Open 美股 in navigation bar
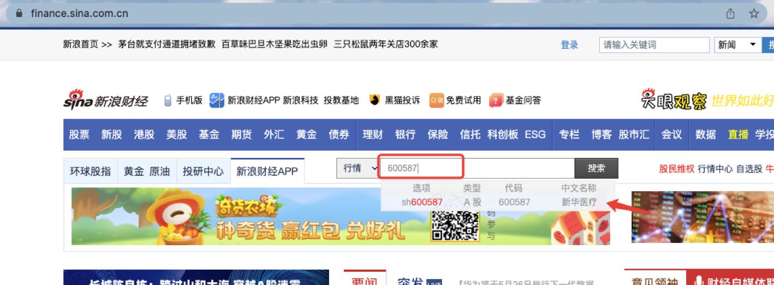The height and width of the screenshot is (285, 774). coord(176,134)
